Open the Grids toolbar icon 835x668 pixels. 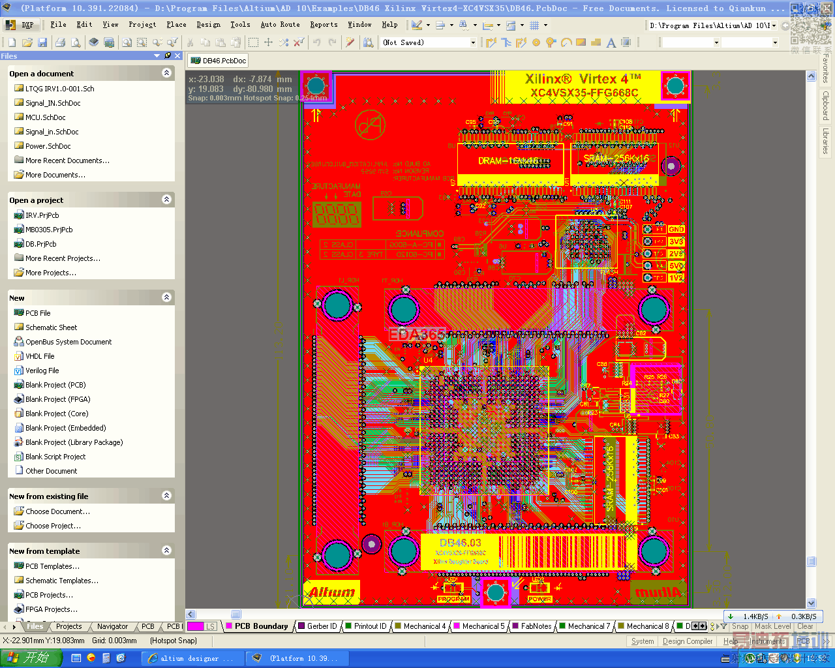pyautogui.click(x=534, y=25)
